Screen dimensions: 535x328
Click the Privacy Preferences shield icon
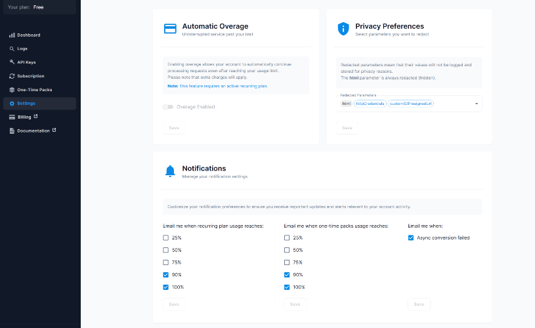click(x=343, y=29)
